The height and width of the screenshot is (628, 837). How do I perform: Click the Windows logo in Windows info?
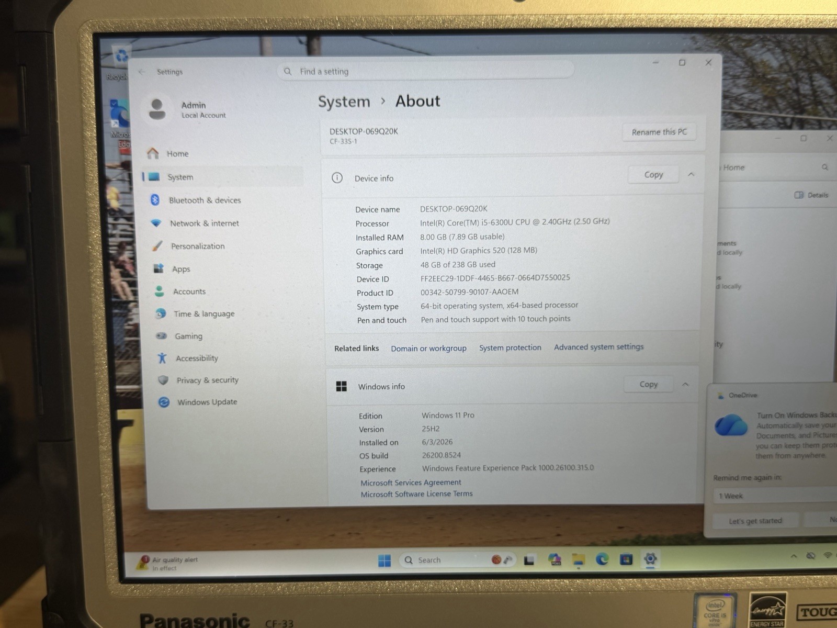(342, 386)
